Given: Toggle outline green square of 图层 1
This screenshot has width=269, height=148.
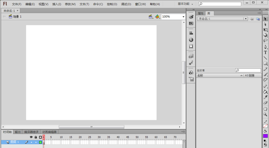Looking at the screenshot, I should (x=40, y=142).
